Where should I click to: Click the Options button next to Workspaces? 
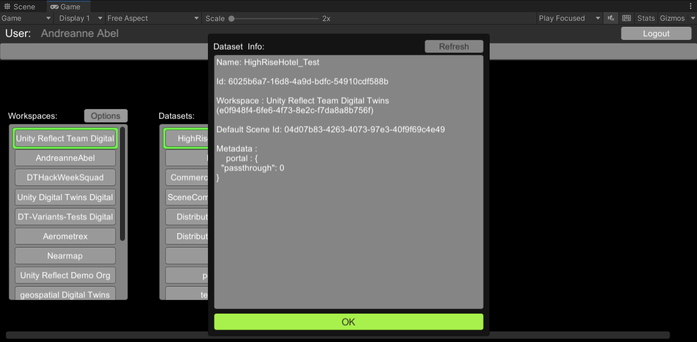tap(105, 116)
